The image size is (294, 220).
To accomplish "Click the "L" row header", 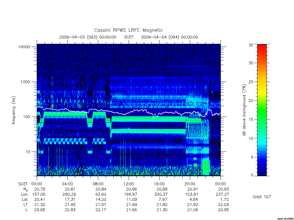I will point(26,210).
